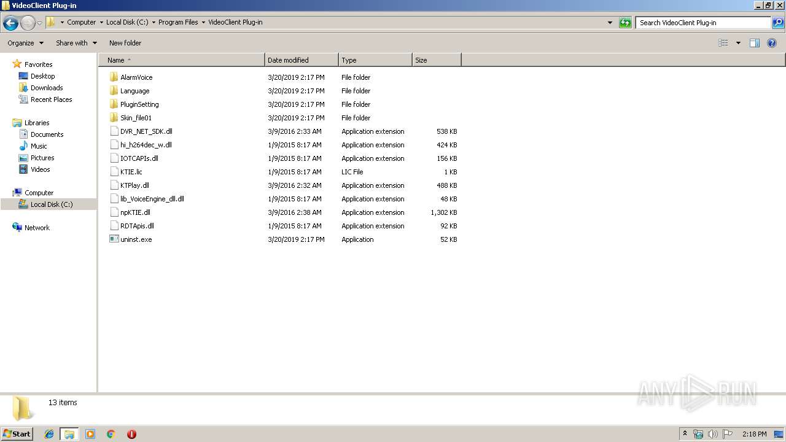Open the Pictures library
The width and height of the screenshot is (786, 442).
point(42,158)
